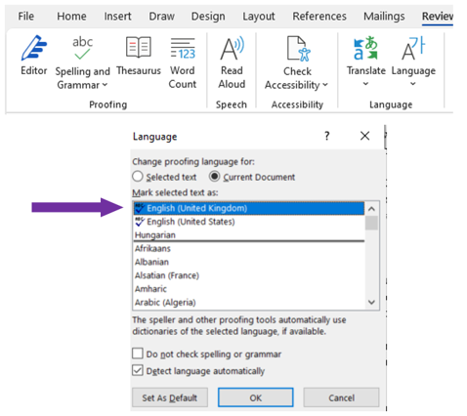
Task: Click the Translate icon
Action: pyautogui.click(x=365, y=48)
